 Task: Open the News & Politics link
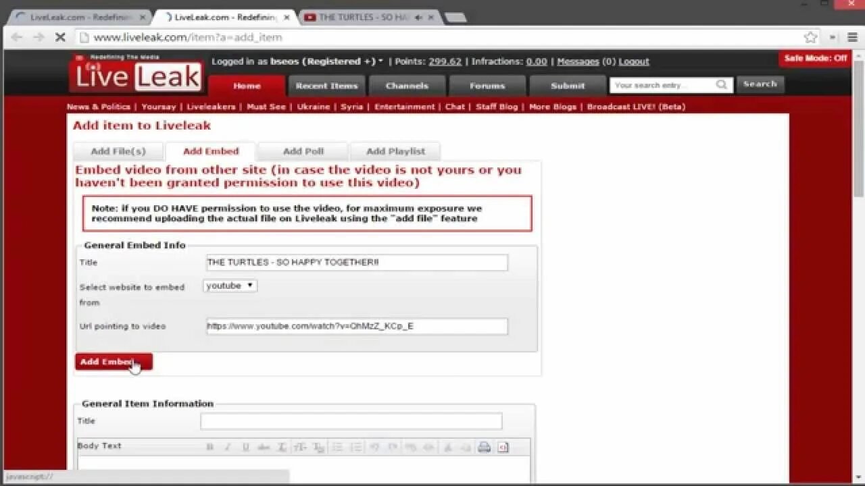[99, 107]
